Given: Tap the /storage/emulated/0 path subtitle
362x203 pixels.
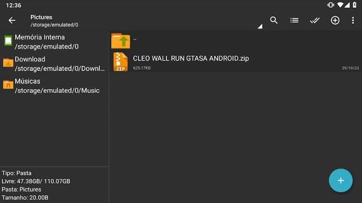Looking at the screenshot, I should click(x=54, y=25).
